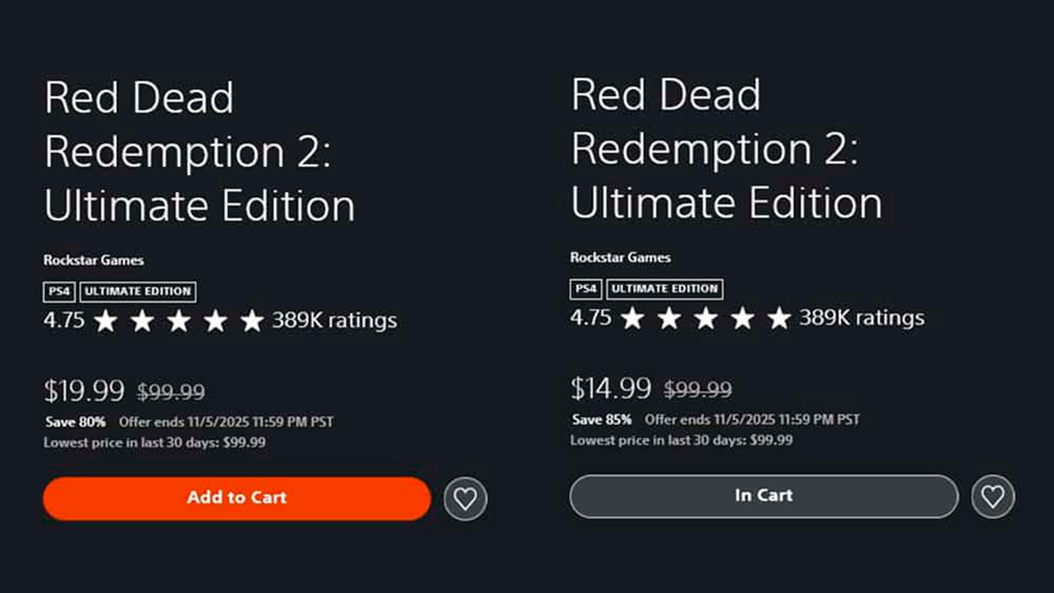Click the crossed-out $99.99 price on the left
Image resolution: width=1054 pixels, height=593 pixels.
[x=170, y=391]
